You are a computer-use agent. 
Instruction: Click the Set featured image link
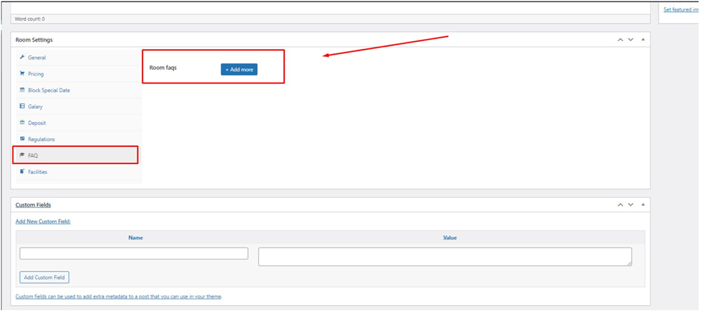[681, 9]
